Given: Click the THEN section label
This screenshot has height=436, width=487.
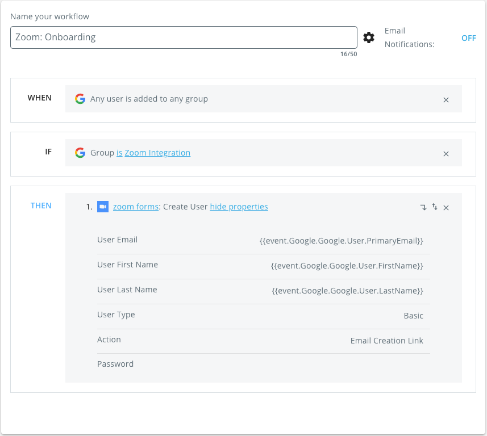Looking at the screenshot, I should click(41, 206).
